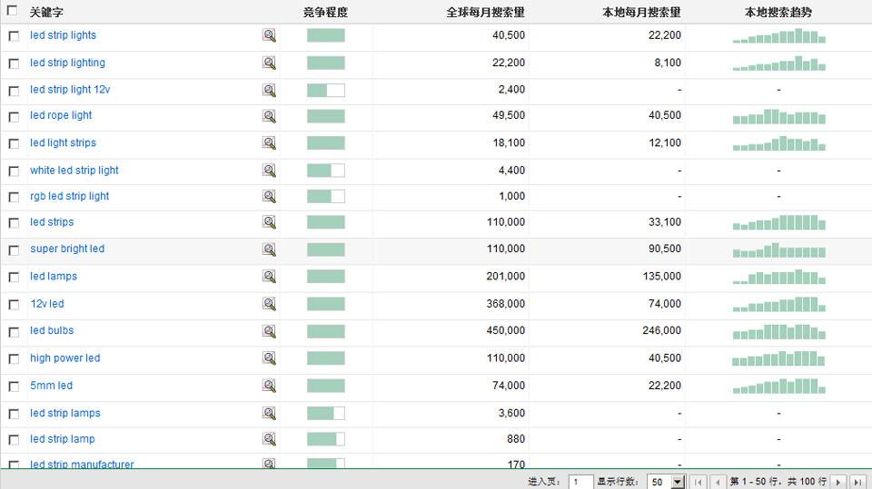
Task: Click magnifier icon beside led strip lights
Action: click(x=269, y=35)
